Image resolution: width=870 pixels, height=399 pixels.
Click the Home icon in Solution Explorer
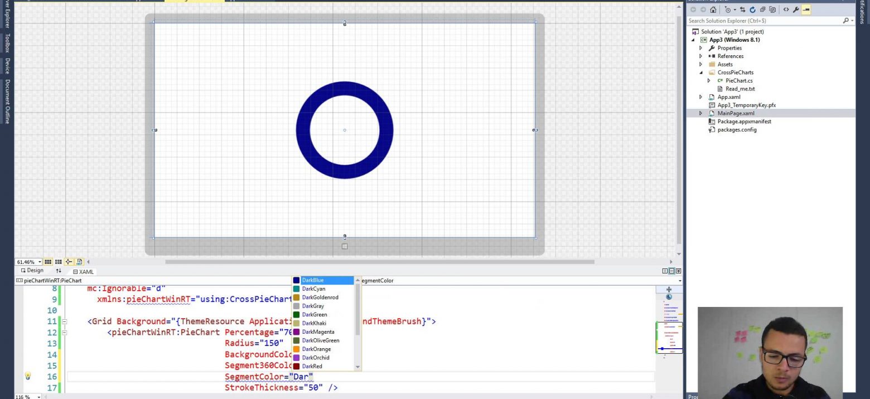713,9
